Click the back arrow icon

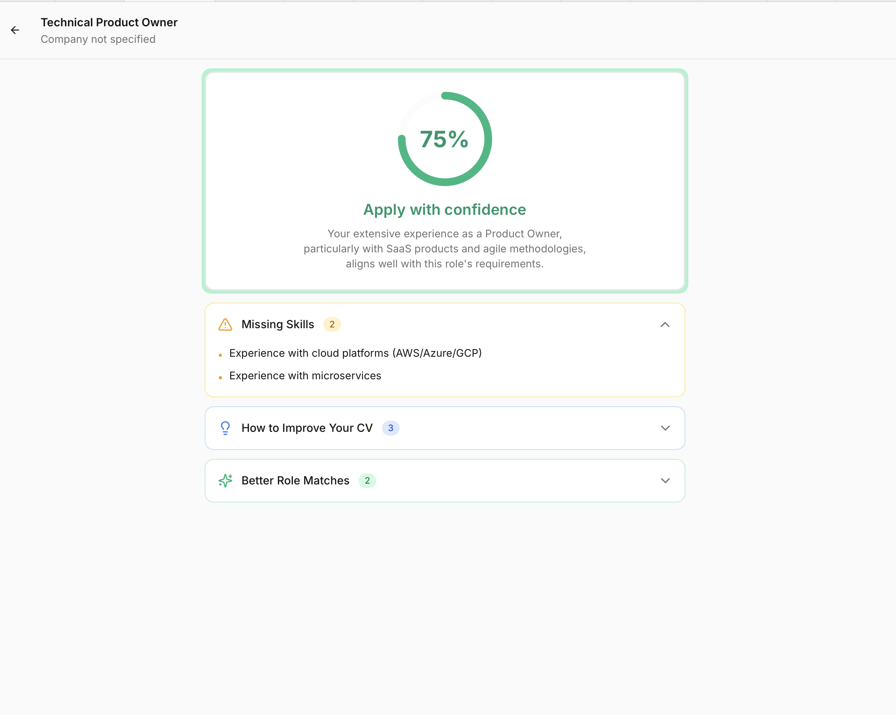point(15,30)
